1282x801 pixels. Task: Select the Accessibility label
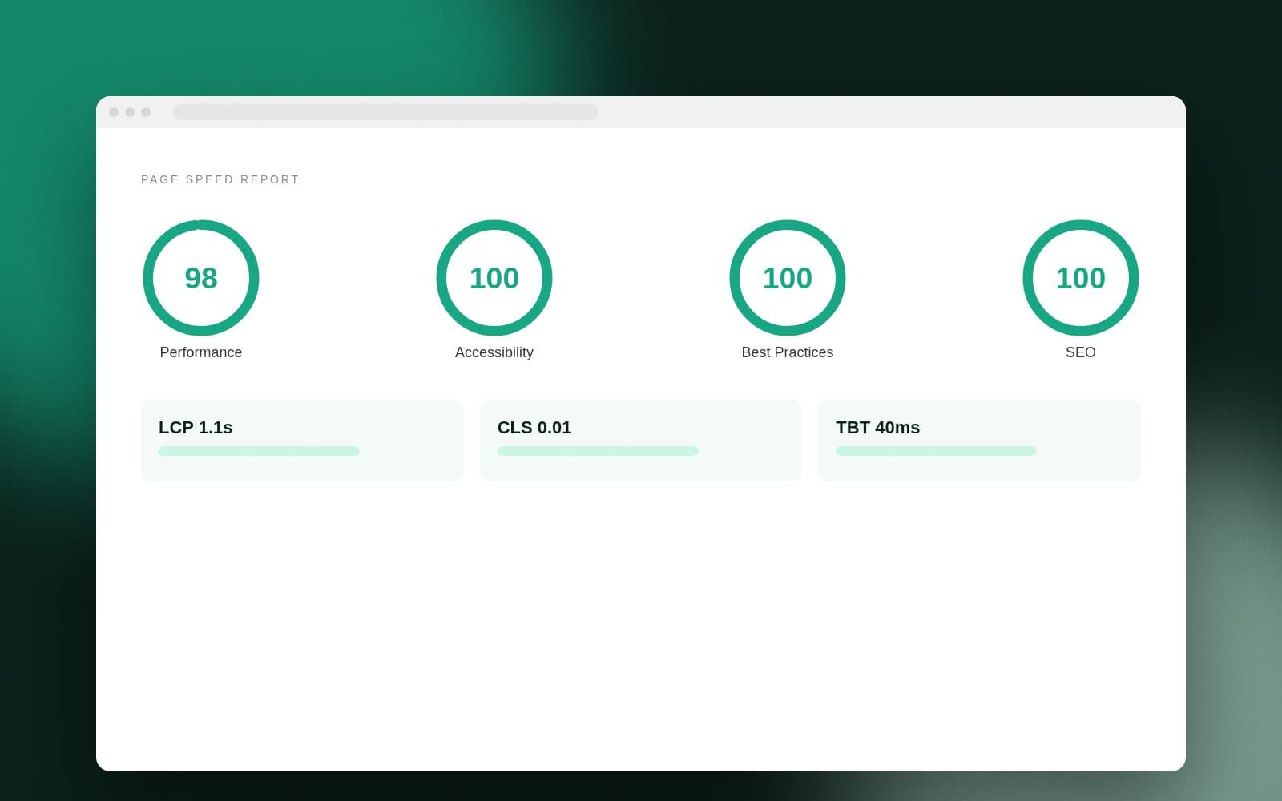click(494, 352)
